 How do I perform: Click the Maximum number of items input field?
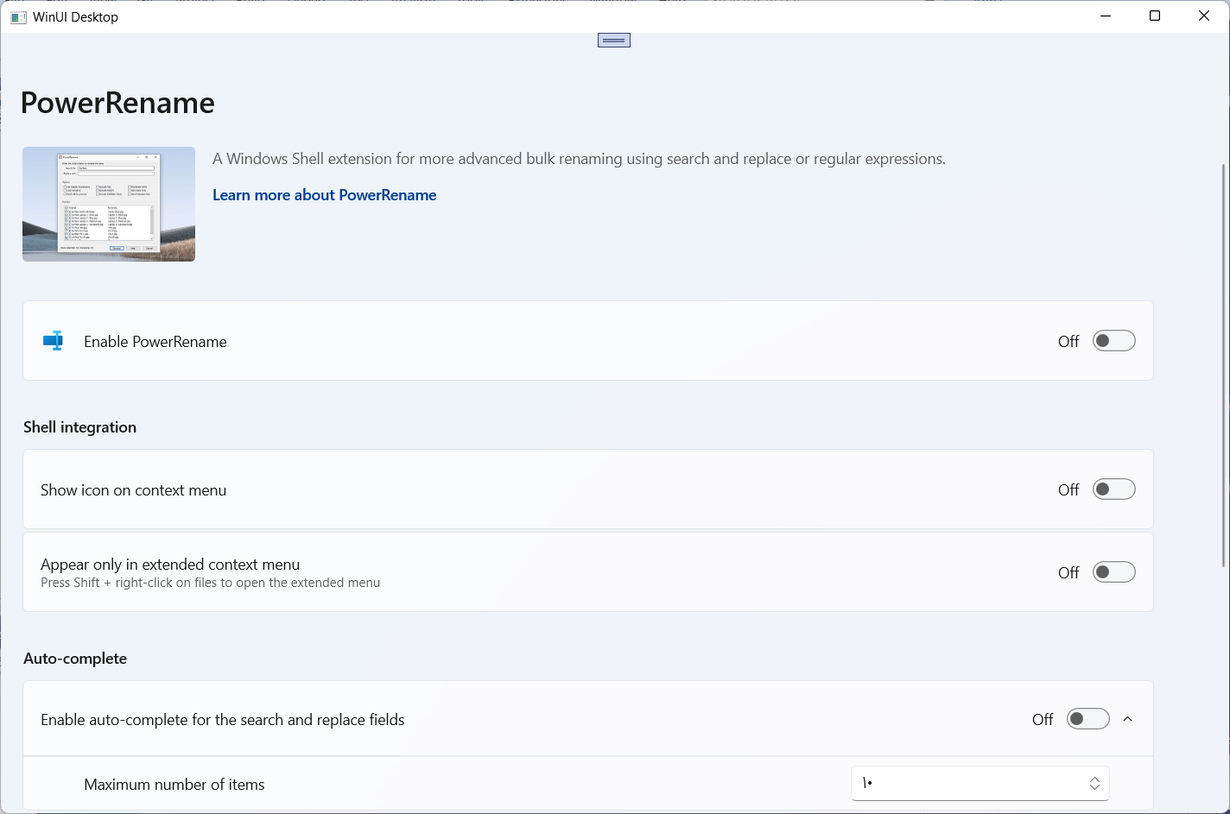click(980, 784)
